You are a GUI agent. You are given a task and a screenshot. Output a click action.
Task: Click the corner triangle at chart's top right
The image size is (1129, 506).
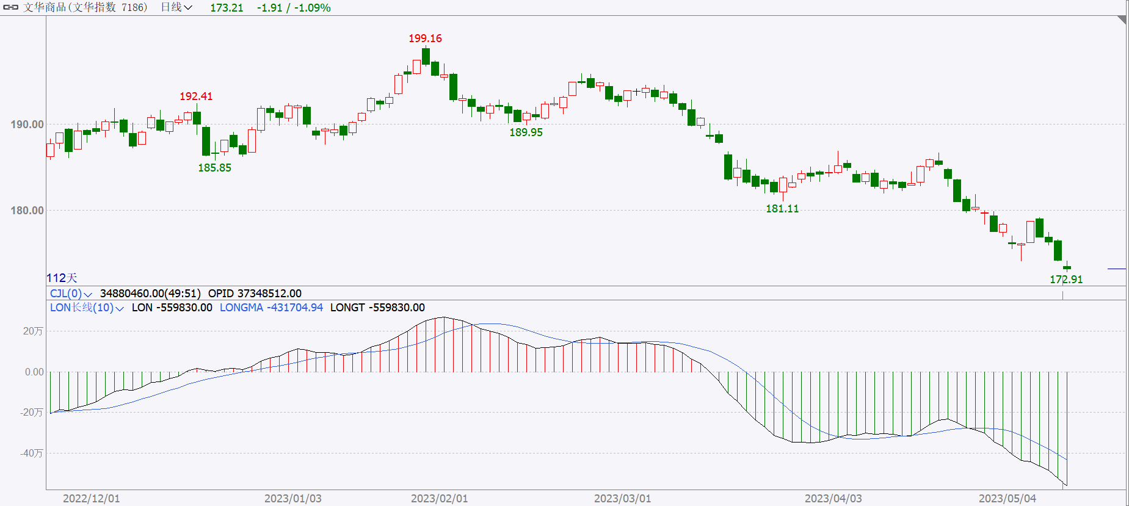1122,20
